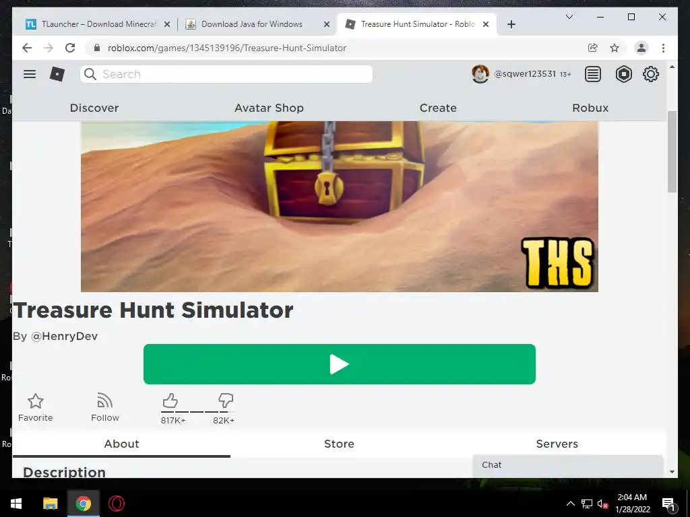Share this page using the share icon
The image size is (690, 517).
(x=593, y=48)
